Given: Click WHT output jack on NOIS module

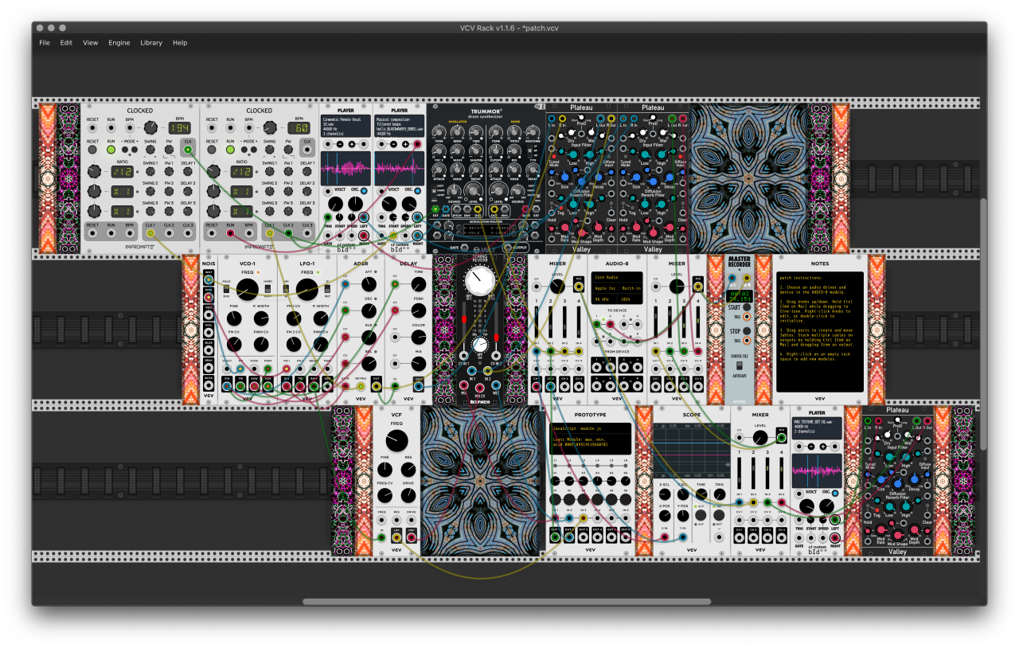Looking at the screenshot, I should [209, 280].
